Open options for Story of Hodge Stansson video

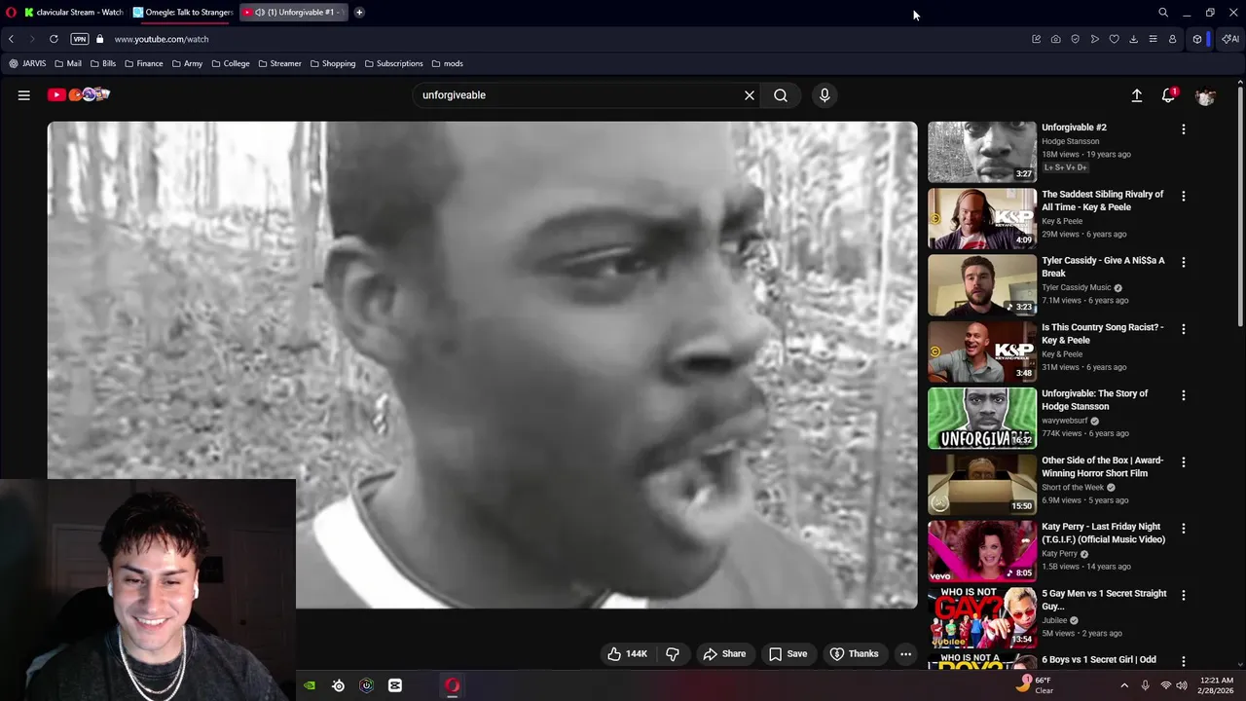coord(1184,395)
